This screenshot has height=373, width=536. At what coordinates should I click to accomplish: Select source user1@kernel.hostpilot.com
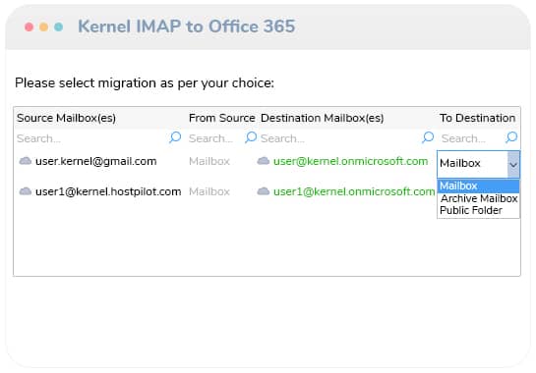click(x=108, y=191)
